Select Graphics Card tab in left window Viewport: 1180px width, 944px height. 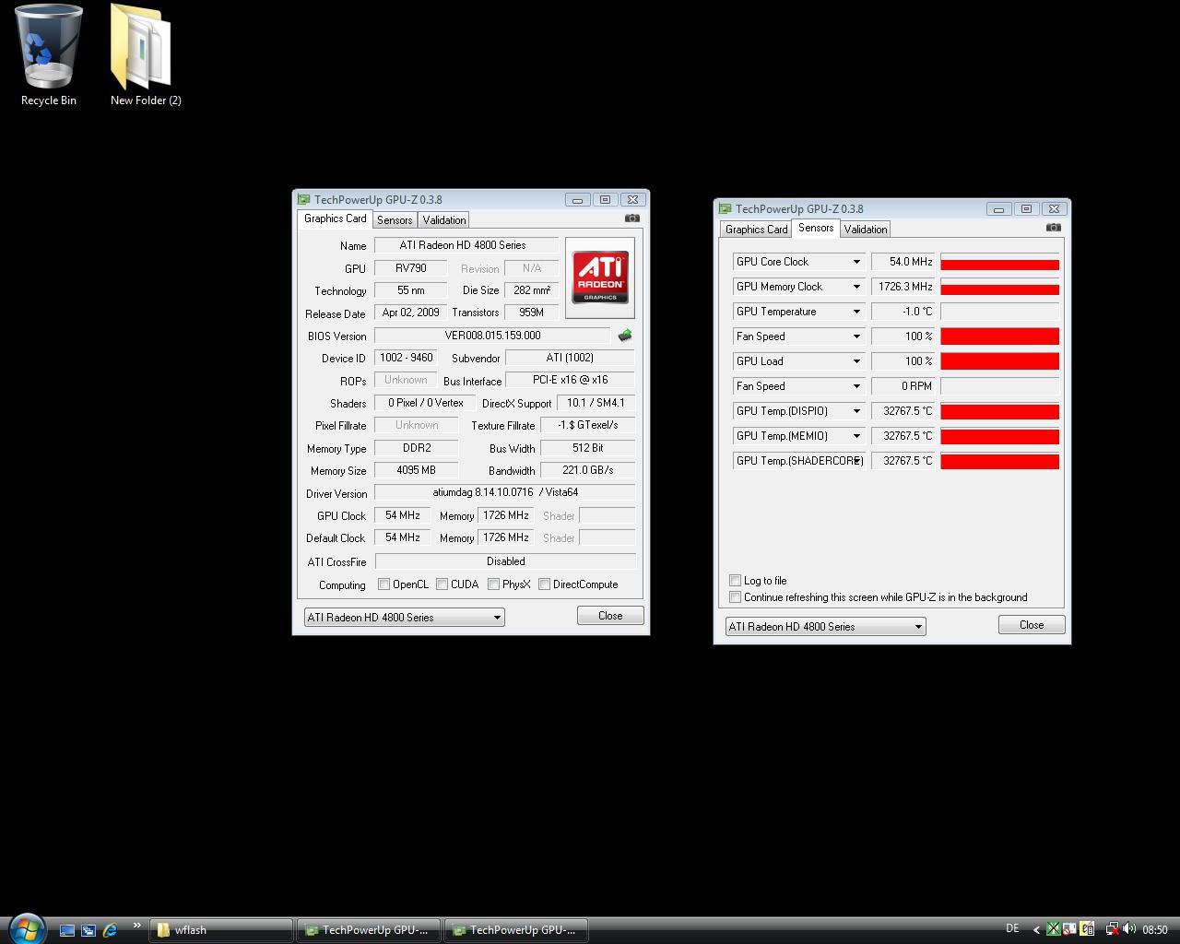pos(335,218)
